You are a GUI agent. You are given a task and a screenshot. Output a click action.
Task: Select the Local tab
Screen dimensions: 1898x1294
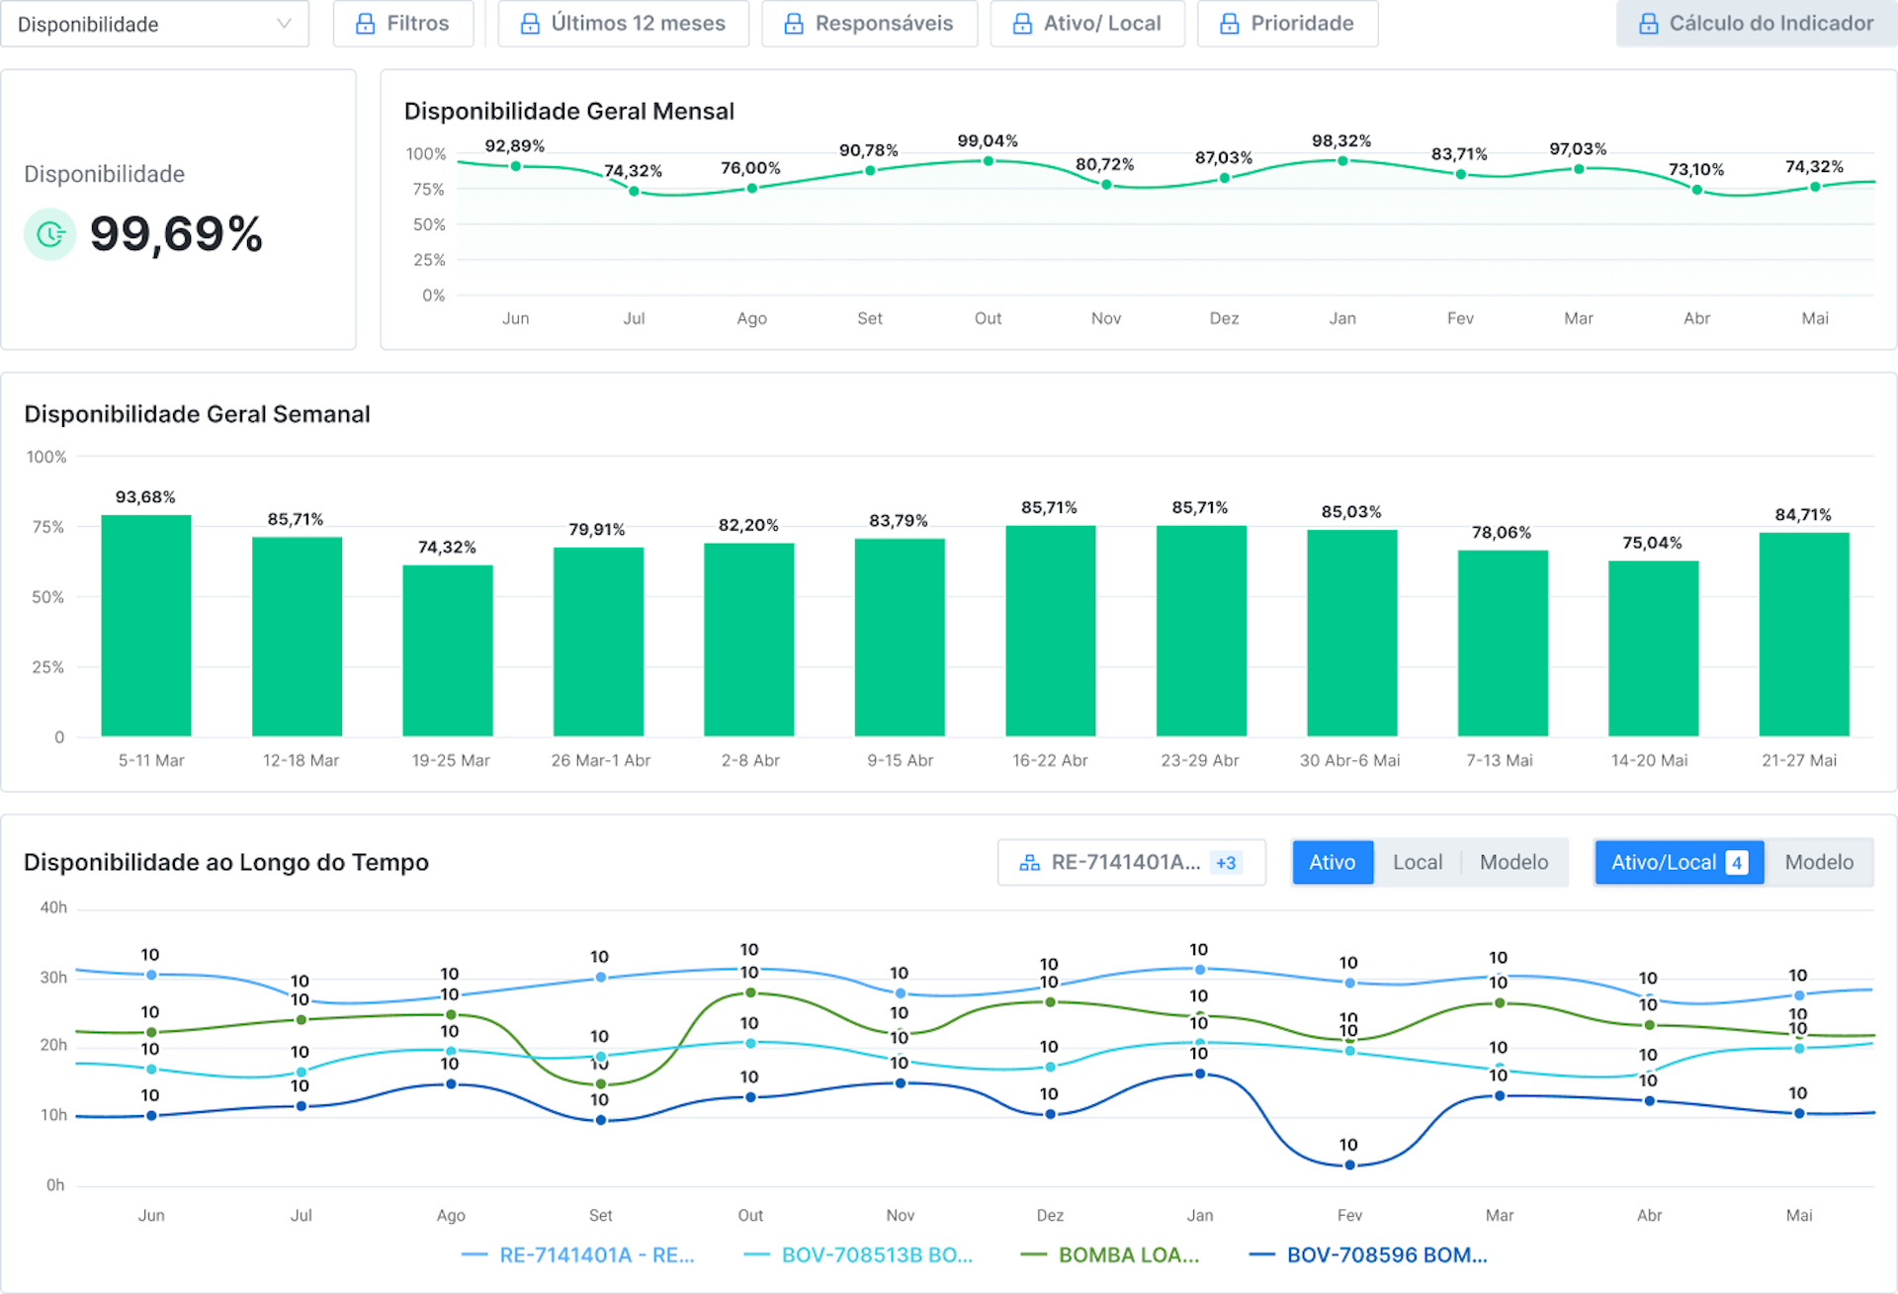(x=1418, y=862)
